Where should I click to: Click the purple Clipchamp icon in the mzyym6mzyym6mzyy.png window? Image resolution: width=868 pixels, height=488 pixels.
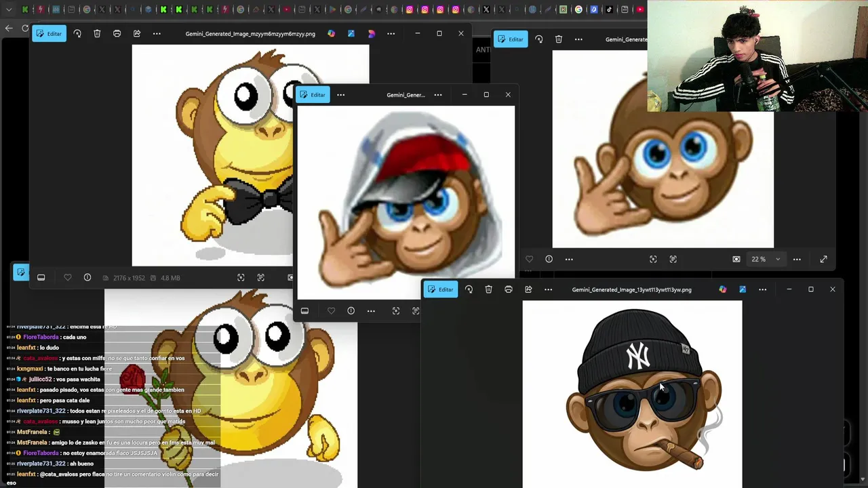371,33
